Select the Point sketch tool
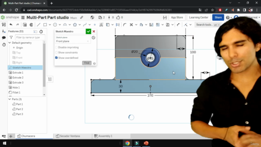 point(95,24)
